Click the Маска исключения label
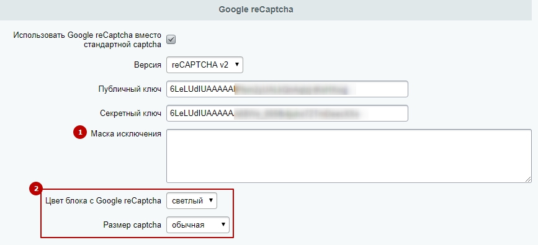 pos(126,134)
